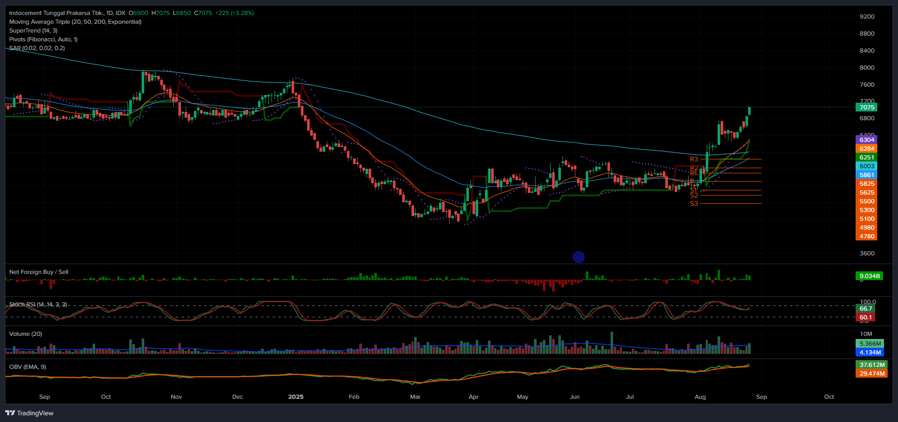Click the 60.1 Stoch RSI value label
The width and height of the screenshot is (898, 422).
tap(865, 317)
